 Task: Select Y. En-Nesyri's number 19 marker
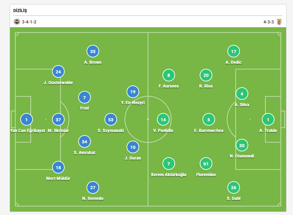[133, 92]
